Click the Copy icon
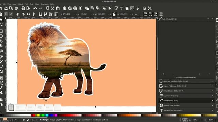The height and width of the screenshot is (122, 218). click(47, 8)
